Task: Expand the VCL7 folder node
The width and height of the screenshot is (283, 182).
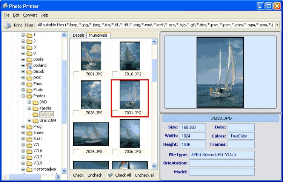Action: tap(23, 157)
